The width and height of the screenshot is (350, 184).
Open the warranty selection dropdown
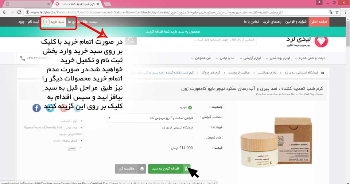click(152, 118)
